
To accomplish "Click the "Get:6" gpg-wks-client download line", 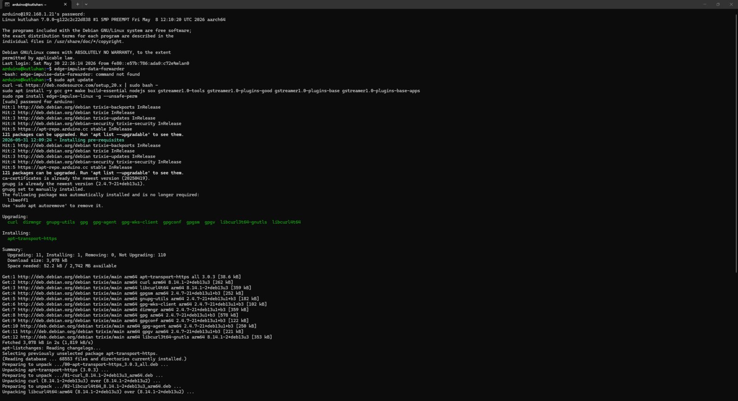I will (x=134, y=304).
